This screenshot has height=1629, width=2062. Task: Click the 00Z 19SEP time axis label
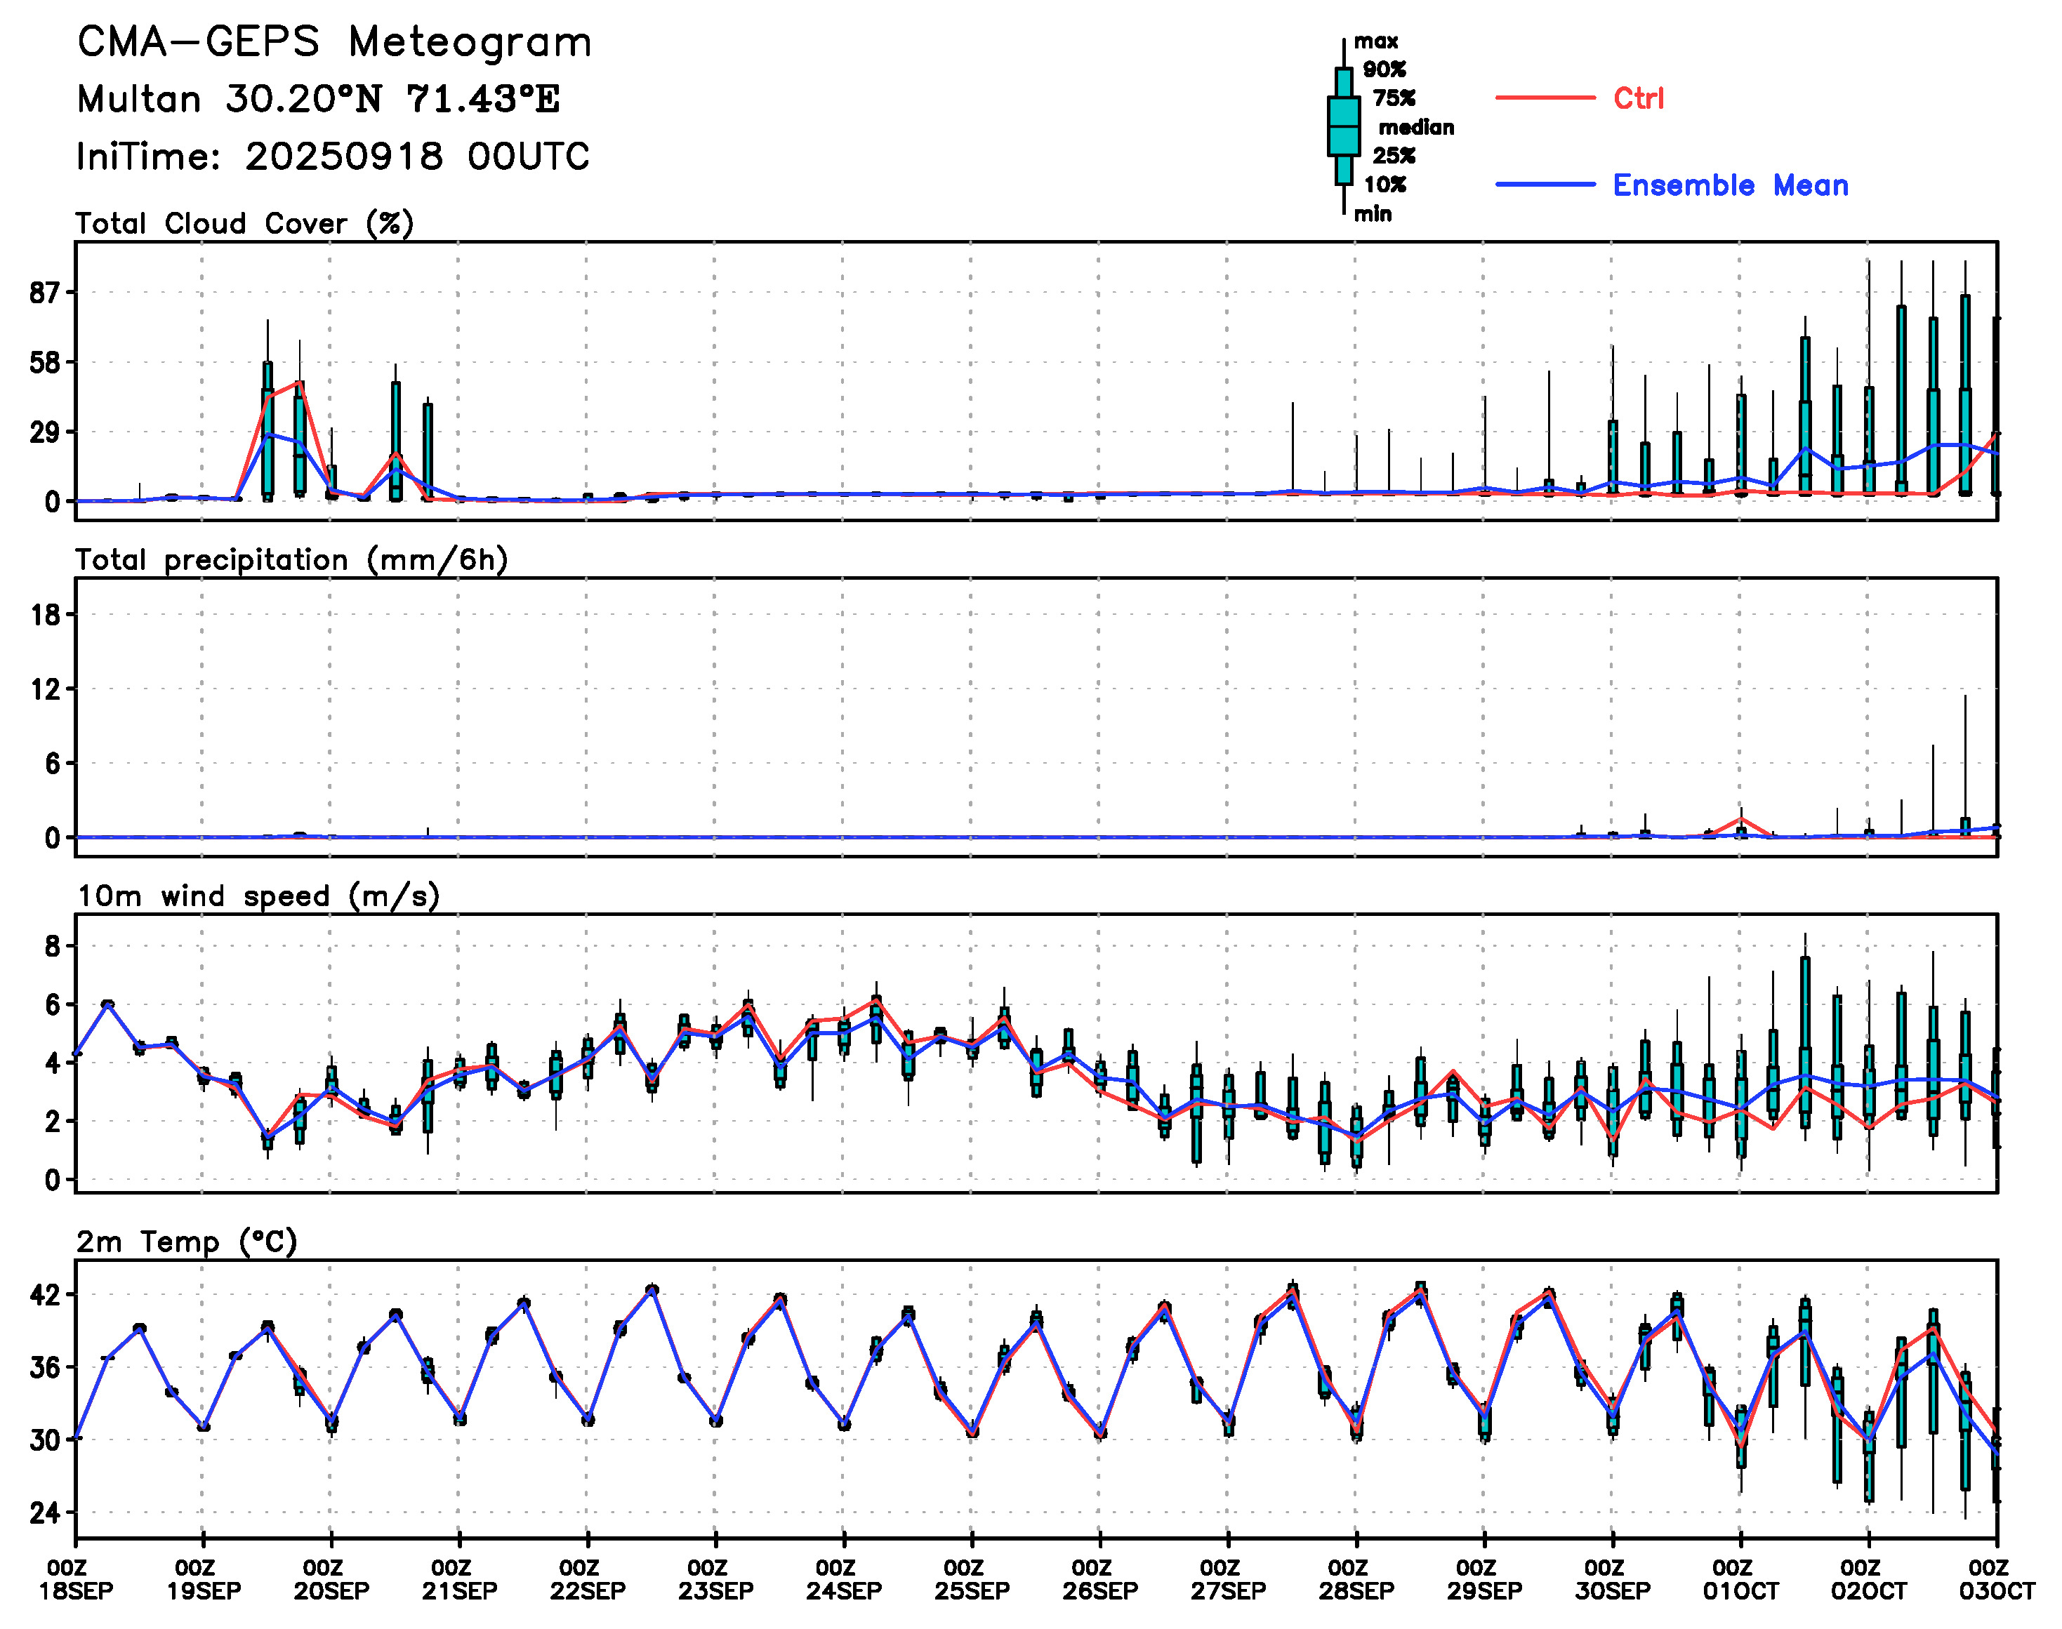(x=203, y=1579)
